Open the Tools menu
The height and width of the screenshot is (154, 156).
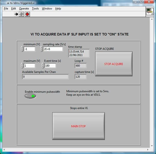click(35, 9)
